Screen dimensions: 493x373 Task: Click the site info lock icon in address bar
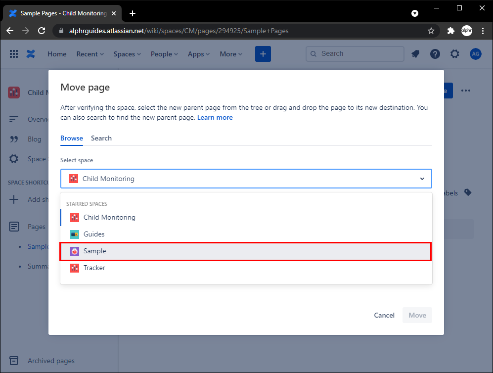62,31
